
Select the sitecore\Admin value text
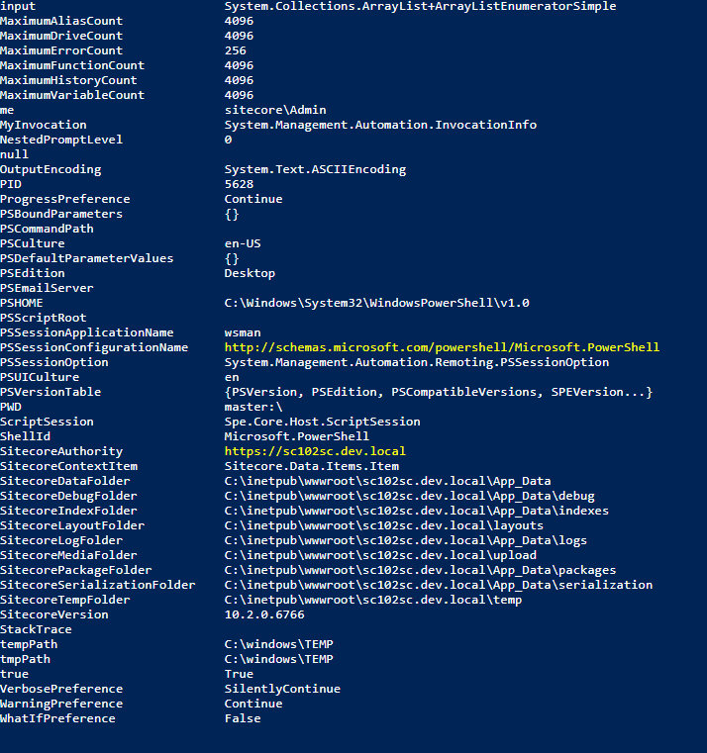pyautogui.click(x=275, y=110)
